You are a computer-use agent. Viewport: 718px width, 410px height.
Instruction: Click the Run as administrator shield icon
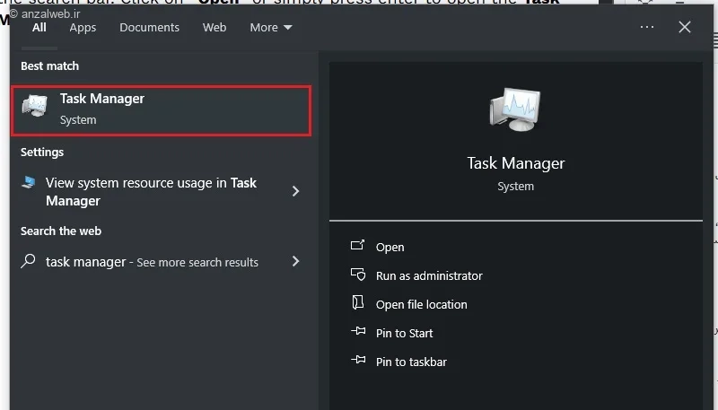pos(358,275)
